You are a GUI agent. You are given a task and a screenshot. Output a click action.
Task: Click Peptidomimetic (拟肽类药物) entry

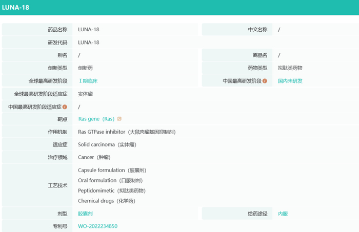112,191
